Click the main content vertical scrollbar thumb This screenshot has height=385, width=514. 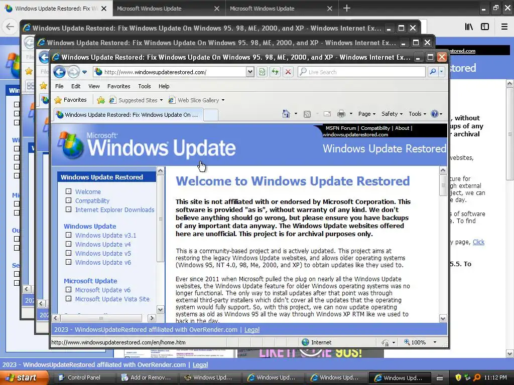(x=443, y=185)
